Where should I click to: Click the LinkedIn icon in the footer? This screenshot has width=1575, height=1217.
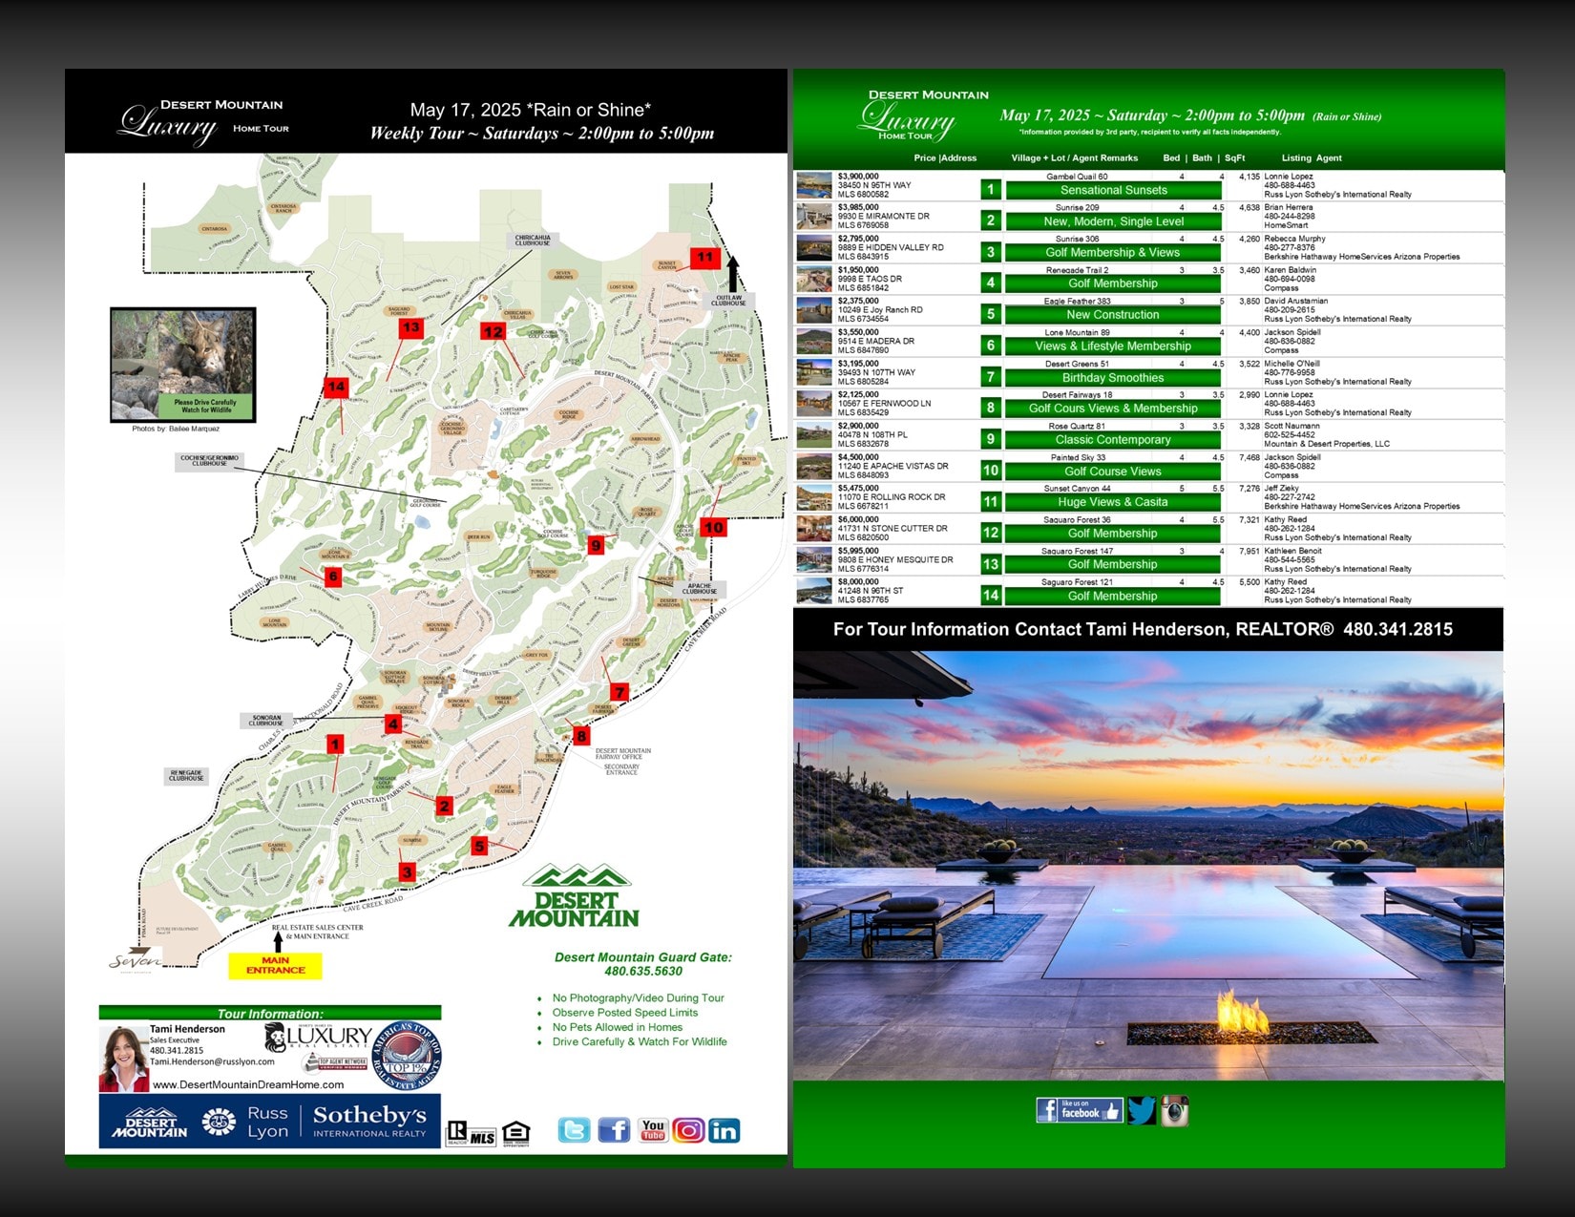tap(724, 1131)
